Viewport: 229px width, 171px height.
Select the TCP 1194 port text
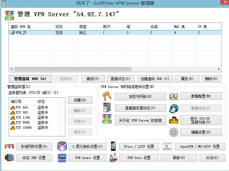(x=23, y=117)
